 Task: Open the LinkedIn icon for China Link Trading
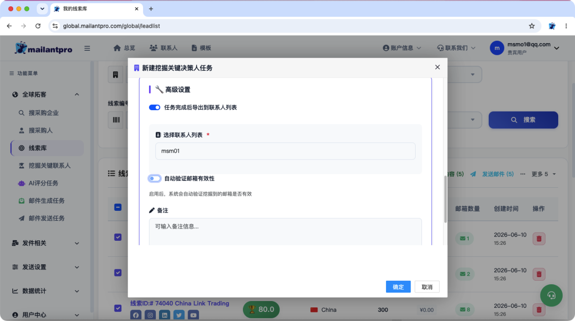(x=164, y=315)
